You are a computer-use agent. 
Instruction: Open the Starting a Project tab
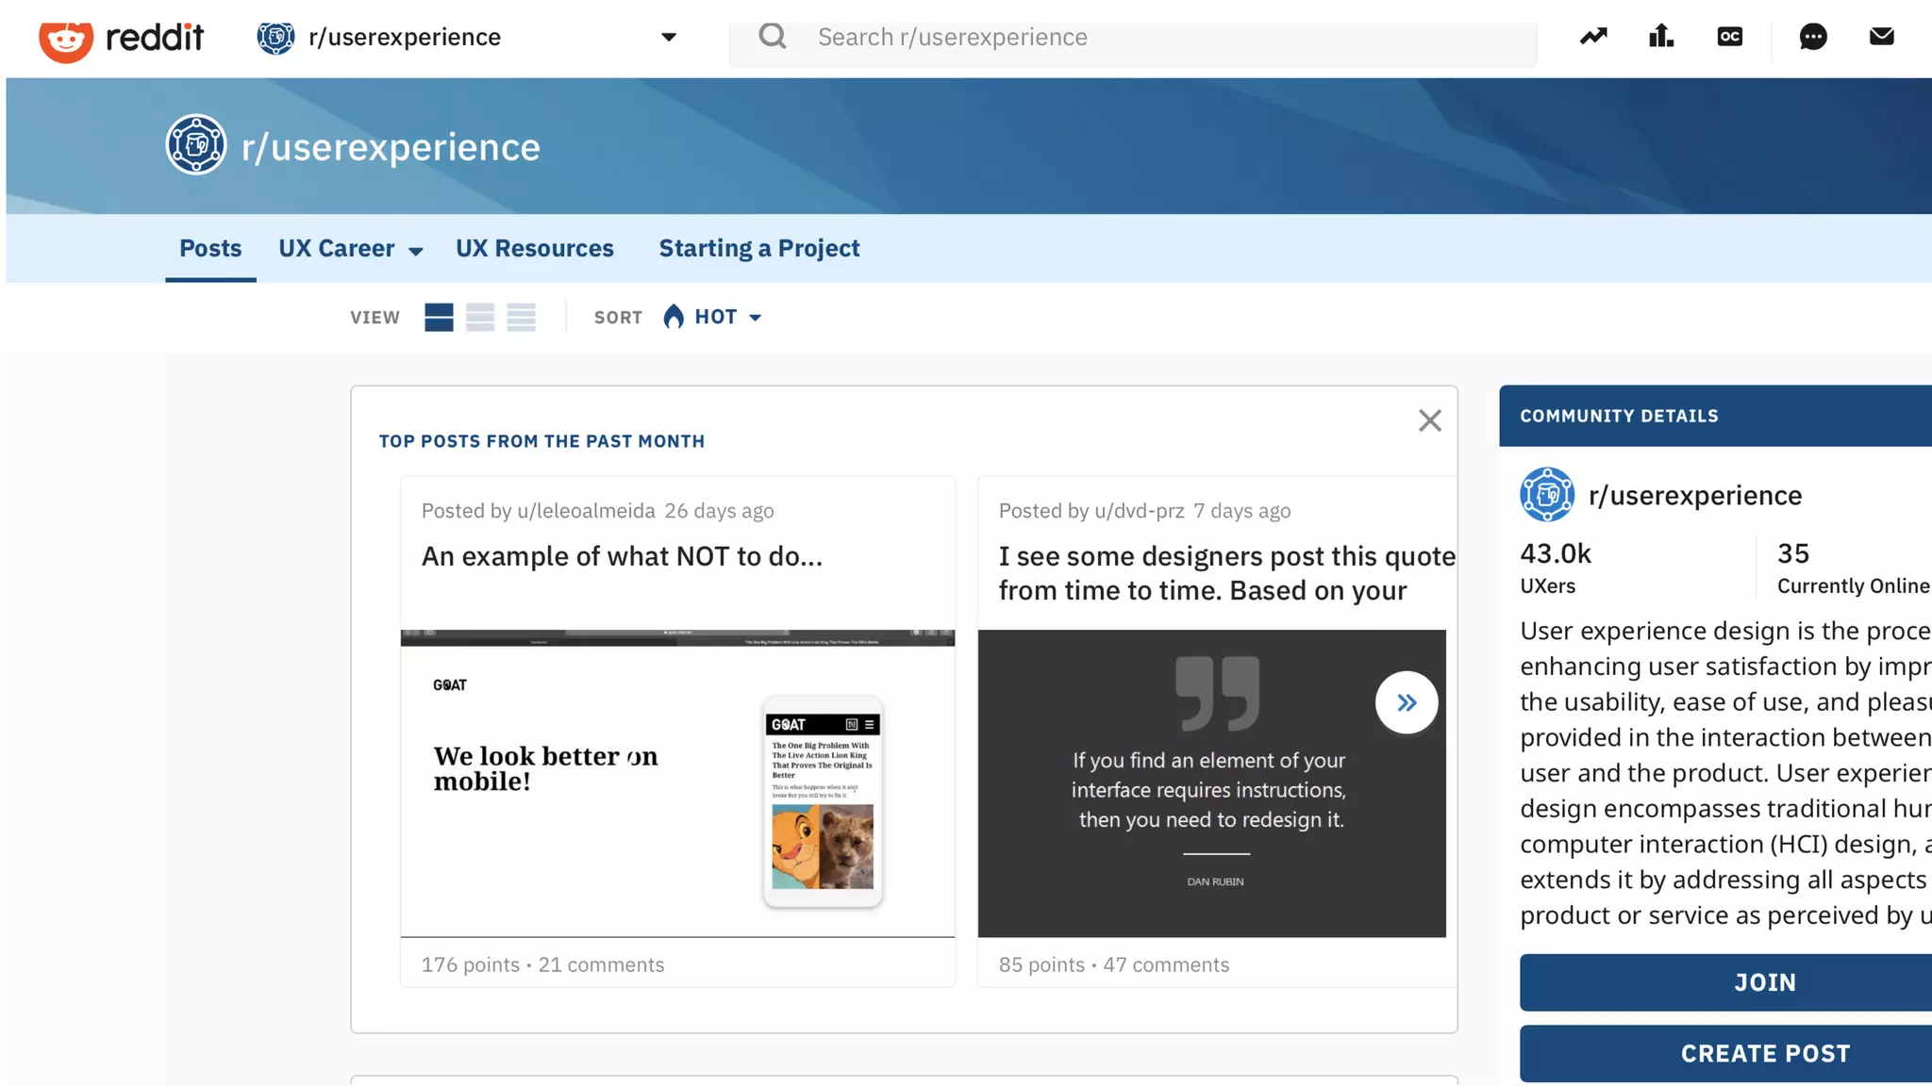click(758, 249)
